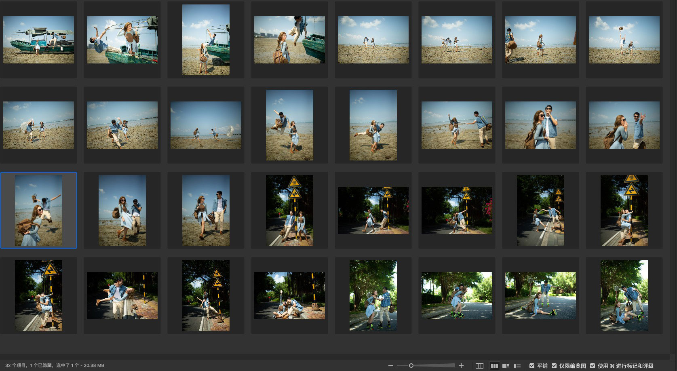
Task: Click the plus icon to enlarge thumbnails
Action: 461,366
